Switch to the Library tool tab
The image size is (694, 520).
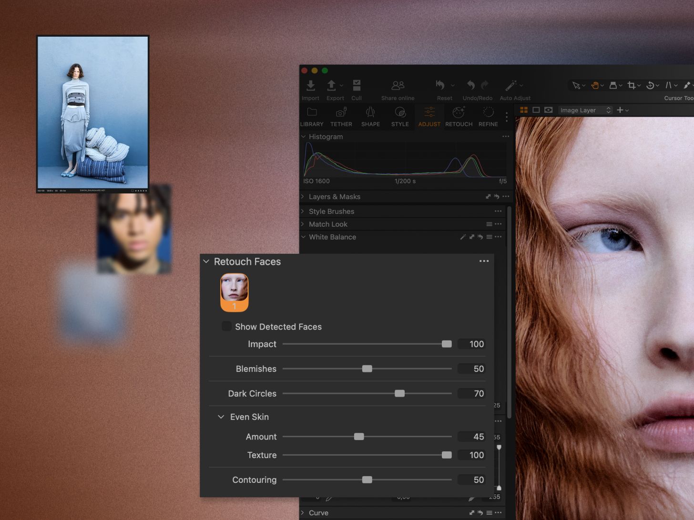[x=312, y=116]
